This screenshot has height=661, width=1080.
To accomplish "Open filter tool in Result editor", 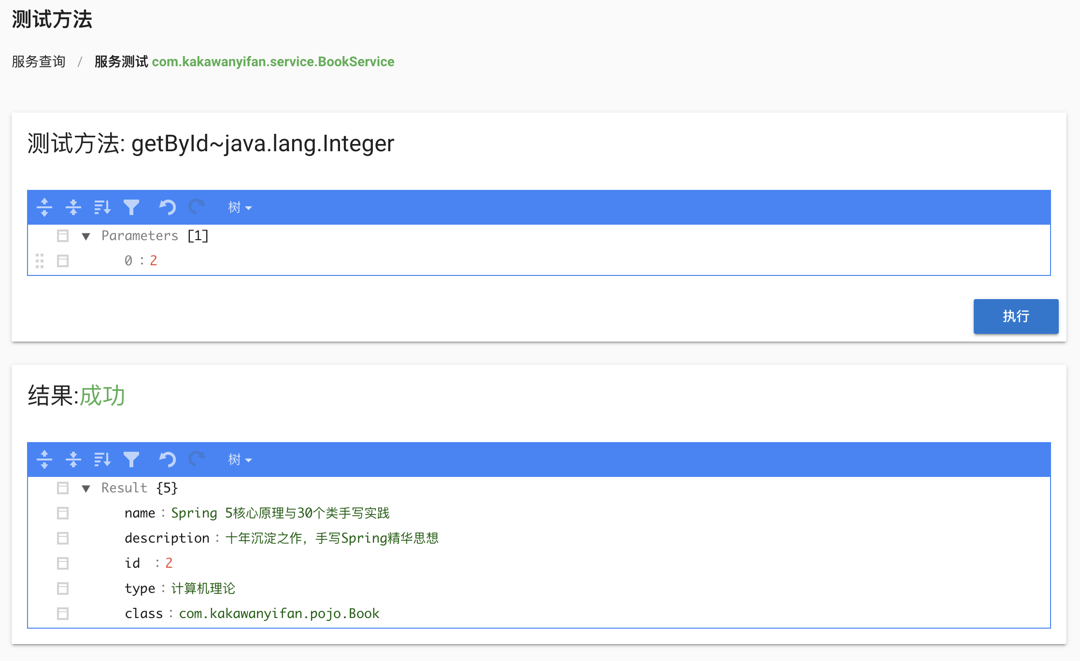I will pyautogui.click(x=131, y=460).
